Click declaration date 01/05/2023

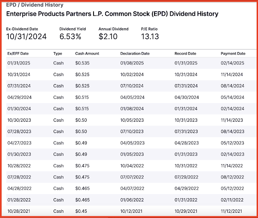click(132, 155)
